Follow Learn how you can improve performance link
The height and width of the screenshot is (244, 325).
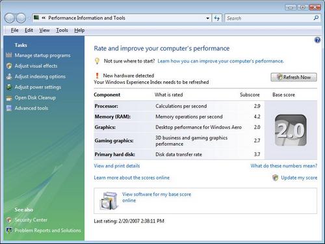coord(220,61)
